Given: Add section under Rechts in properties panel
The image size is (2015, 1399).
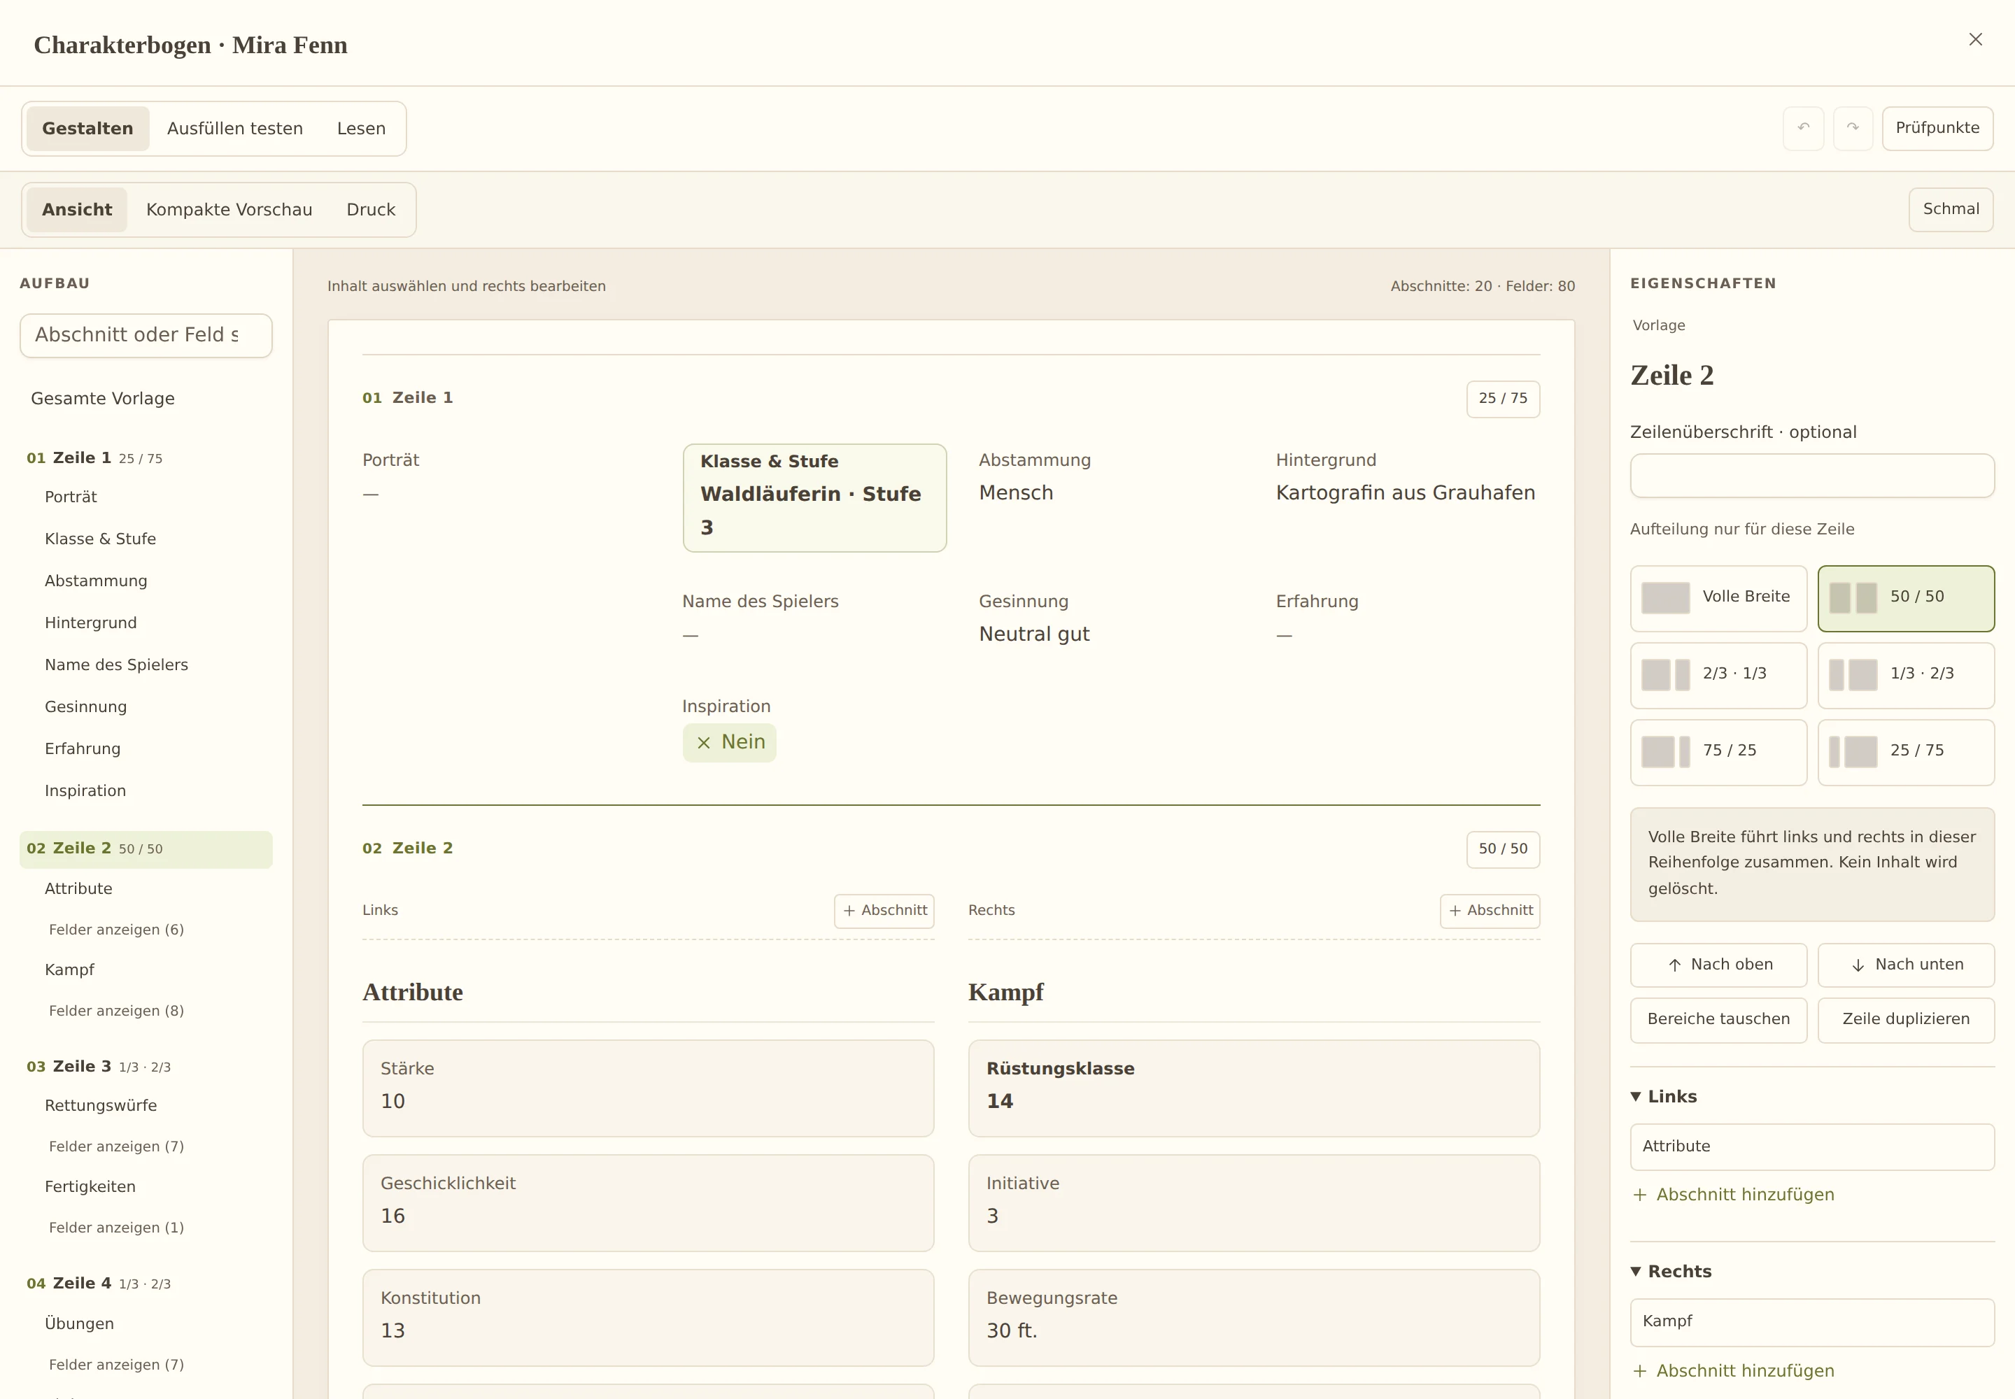Looking at the screenshot, I should pyautogui.click(x=1732, y=1371).
